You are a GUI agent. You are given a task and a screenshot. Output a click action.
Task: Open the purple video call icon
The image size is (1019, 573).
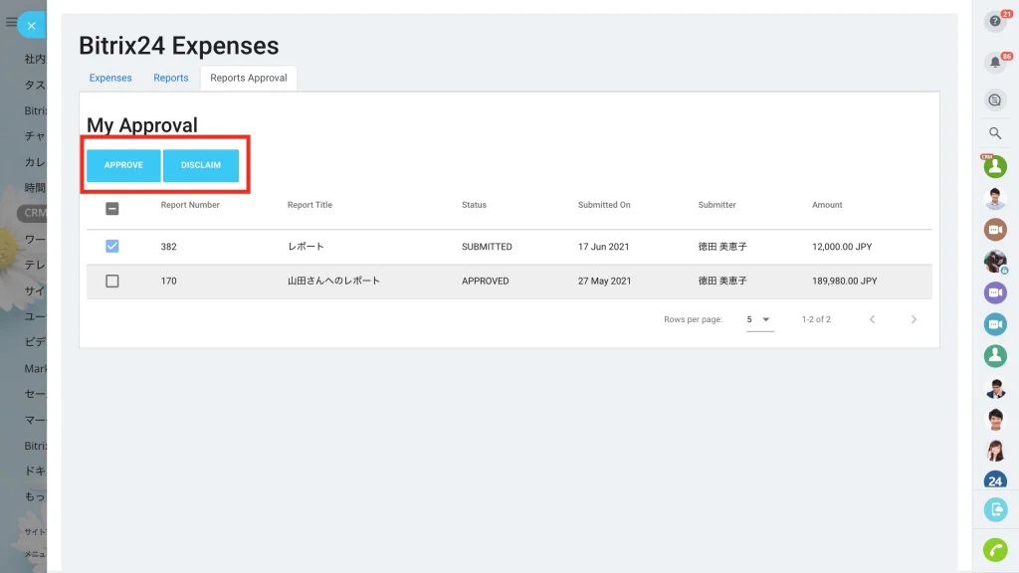point(995,292)
